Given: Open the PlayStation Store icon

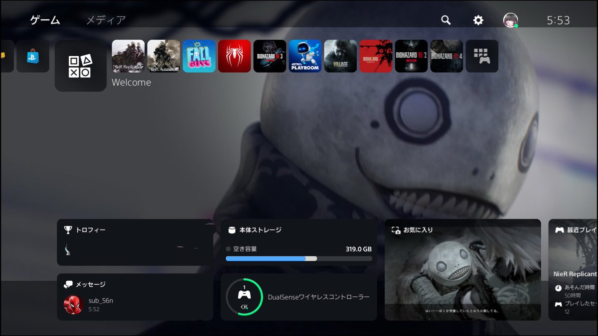Looking at the screenshot, I should click(32, 56).
